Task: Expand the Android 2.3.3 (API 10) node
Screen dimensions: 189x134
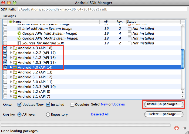Action: [x=11, y=87]
